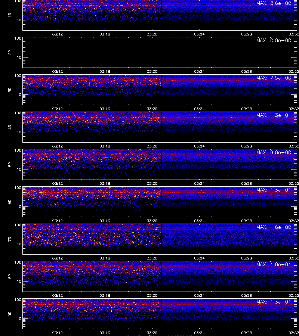Select the "MAX: 0.0e+00" label

point(274,40)
